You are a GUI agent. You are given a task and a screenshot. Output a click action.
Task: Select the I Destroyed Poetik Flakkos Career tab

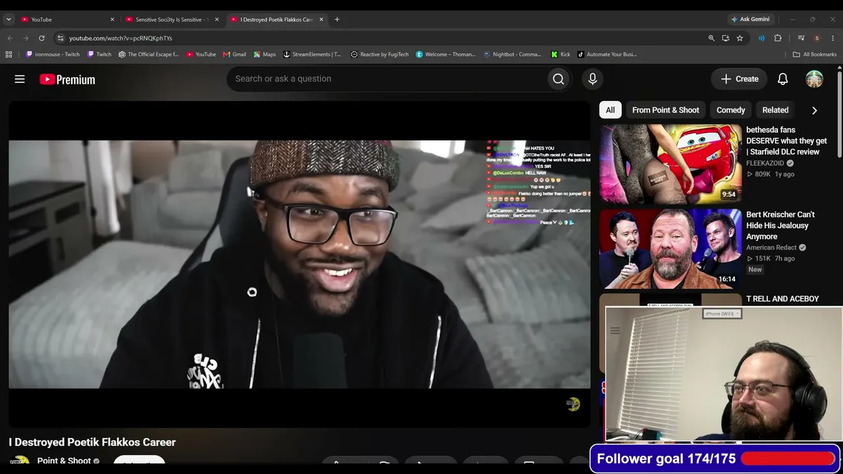(x=277, y=20)
